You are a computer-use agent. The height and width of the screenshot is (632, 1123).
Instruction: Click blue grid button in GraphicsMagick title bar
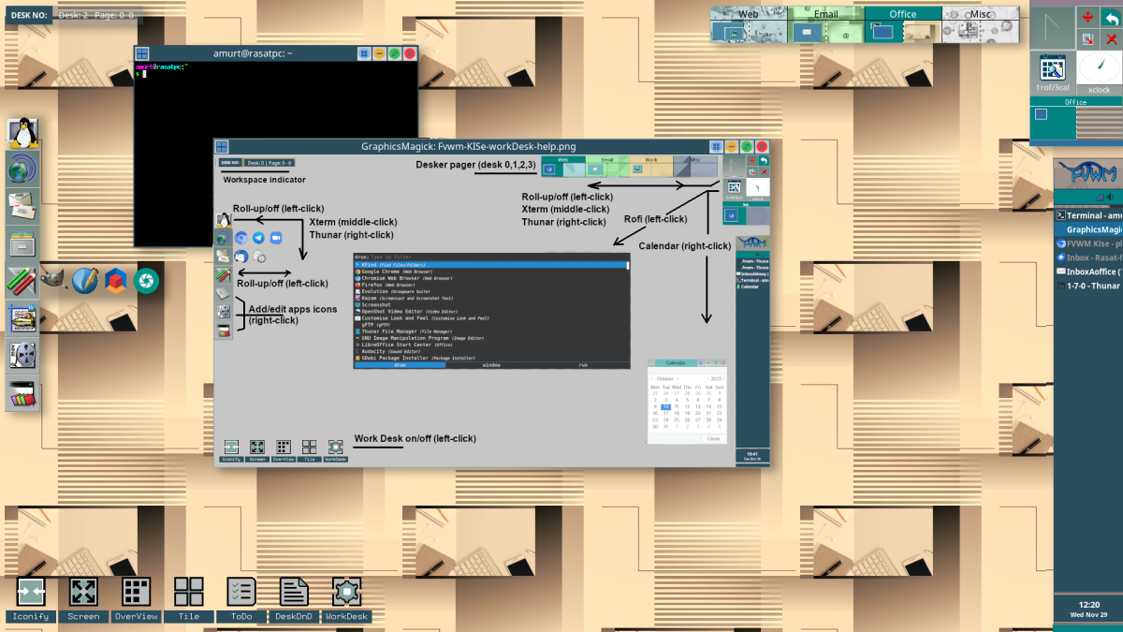point(715,147)
